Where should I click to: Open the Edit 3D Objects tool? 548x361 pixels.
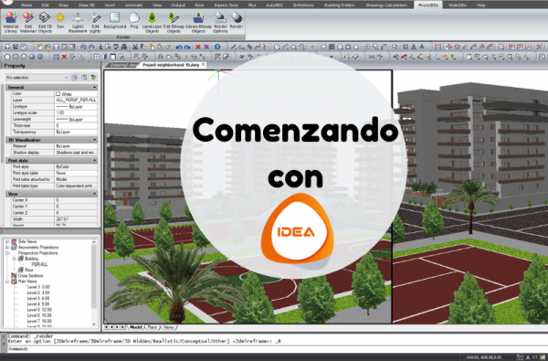(x=45, y=22)
